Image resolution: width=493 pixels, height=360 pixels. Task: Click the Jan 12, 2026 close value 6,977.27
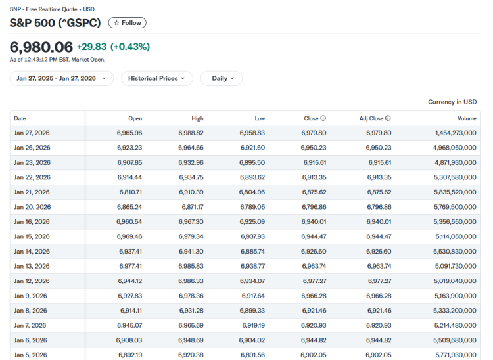click(x=314, y=281)
